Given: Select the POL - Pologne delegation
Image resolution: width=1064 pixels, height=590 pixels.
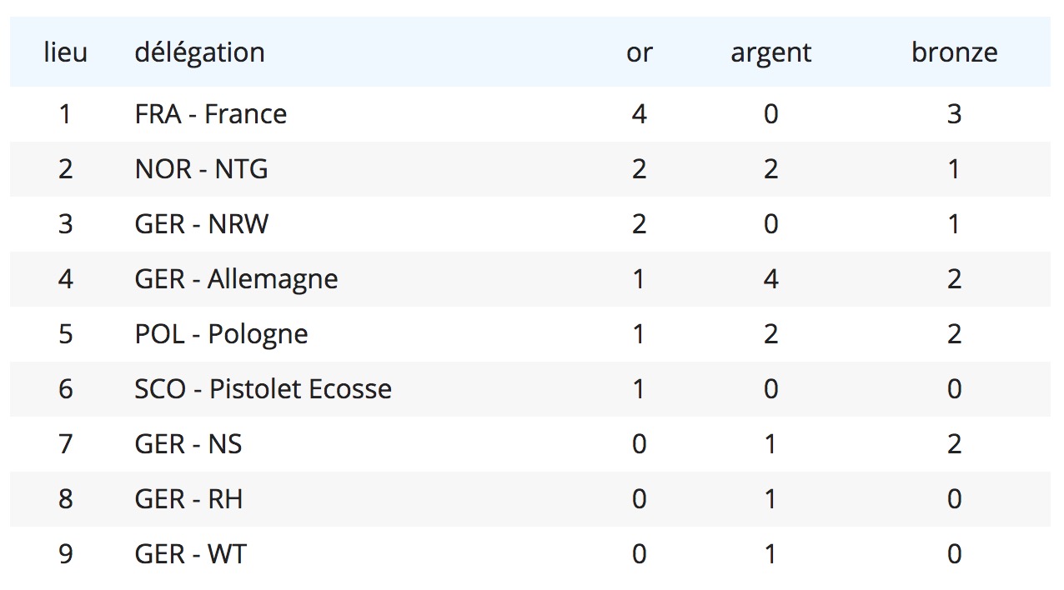Looking at the screenshot, I should 221,334.
